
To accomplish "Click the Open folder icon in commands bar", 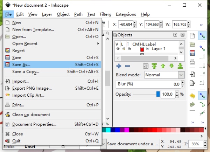I will [x=192, y=44].
